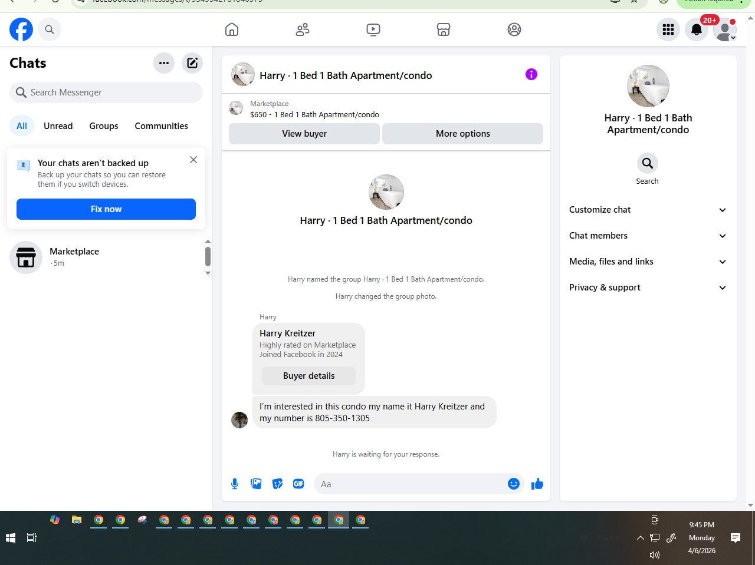Send a thumbs-up like
Screen dimensions: 755x565
537,484
